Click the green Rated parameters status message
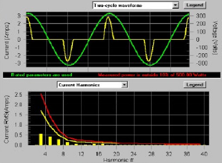222x163 pixels. (41, 75)
